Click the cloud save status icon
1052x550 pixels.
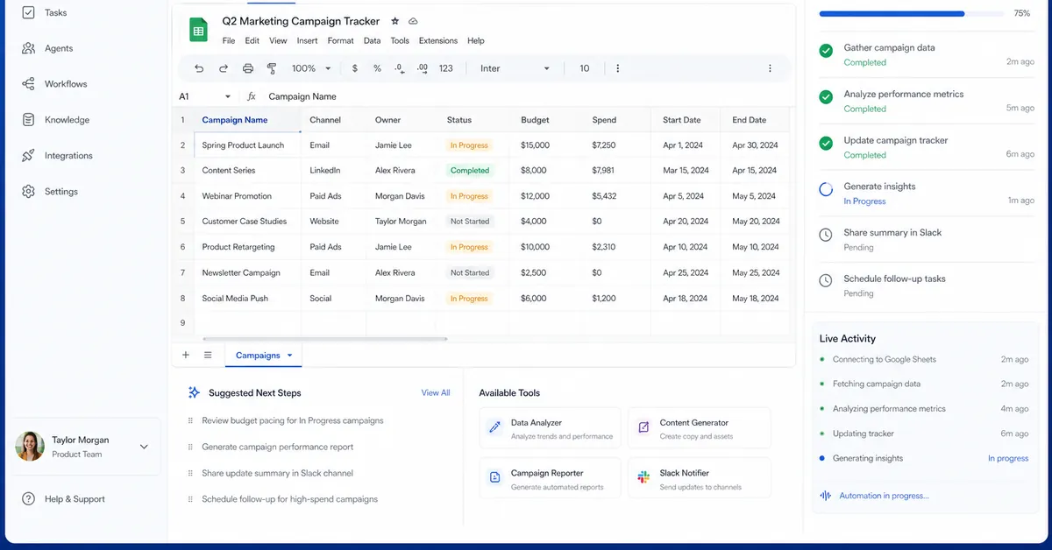413,21
